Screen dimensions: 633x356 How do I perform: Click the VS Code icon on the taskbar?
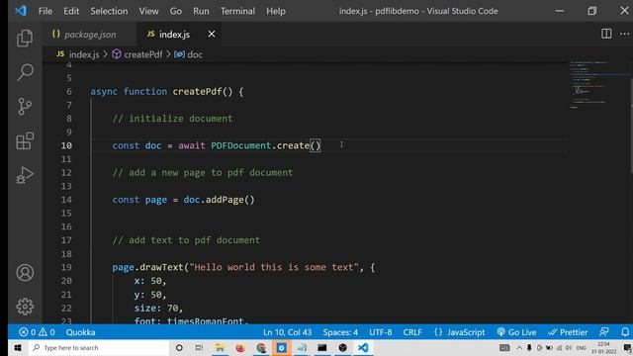click(x=363, y=347)
